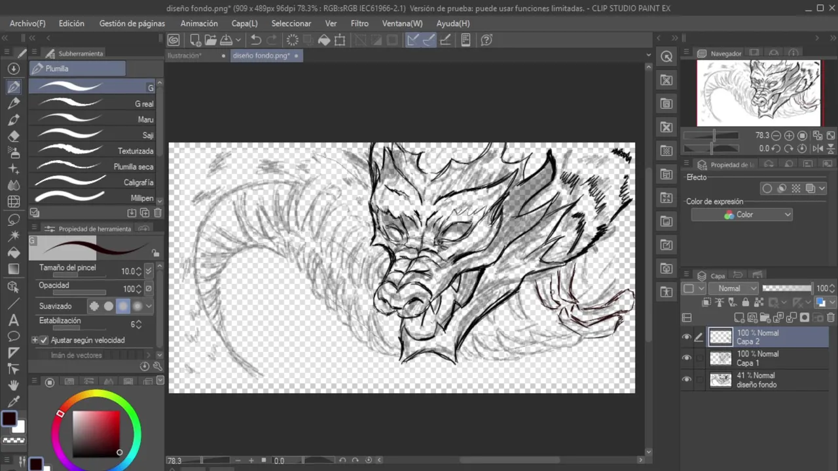This screenshot has width=838, height=471.
Task: Hide Capa 2 layer with eye icon
Action: (687, 338)
